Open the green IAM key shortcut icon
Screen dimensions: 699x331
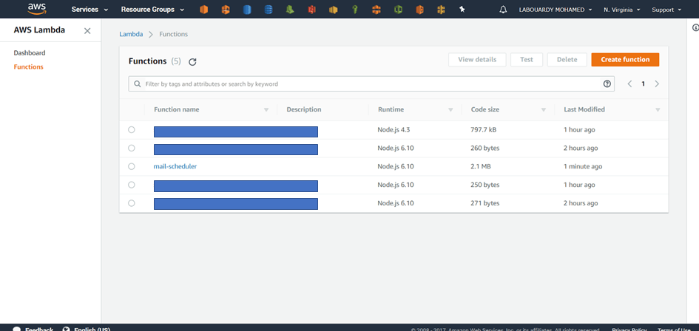click(354, 10)
